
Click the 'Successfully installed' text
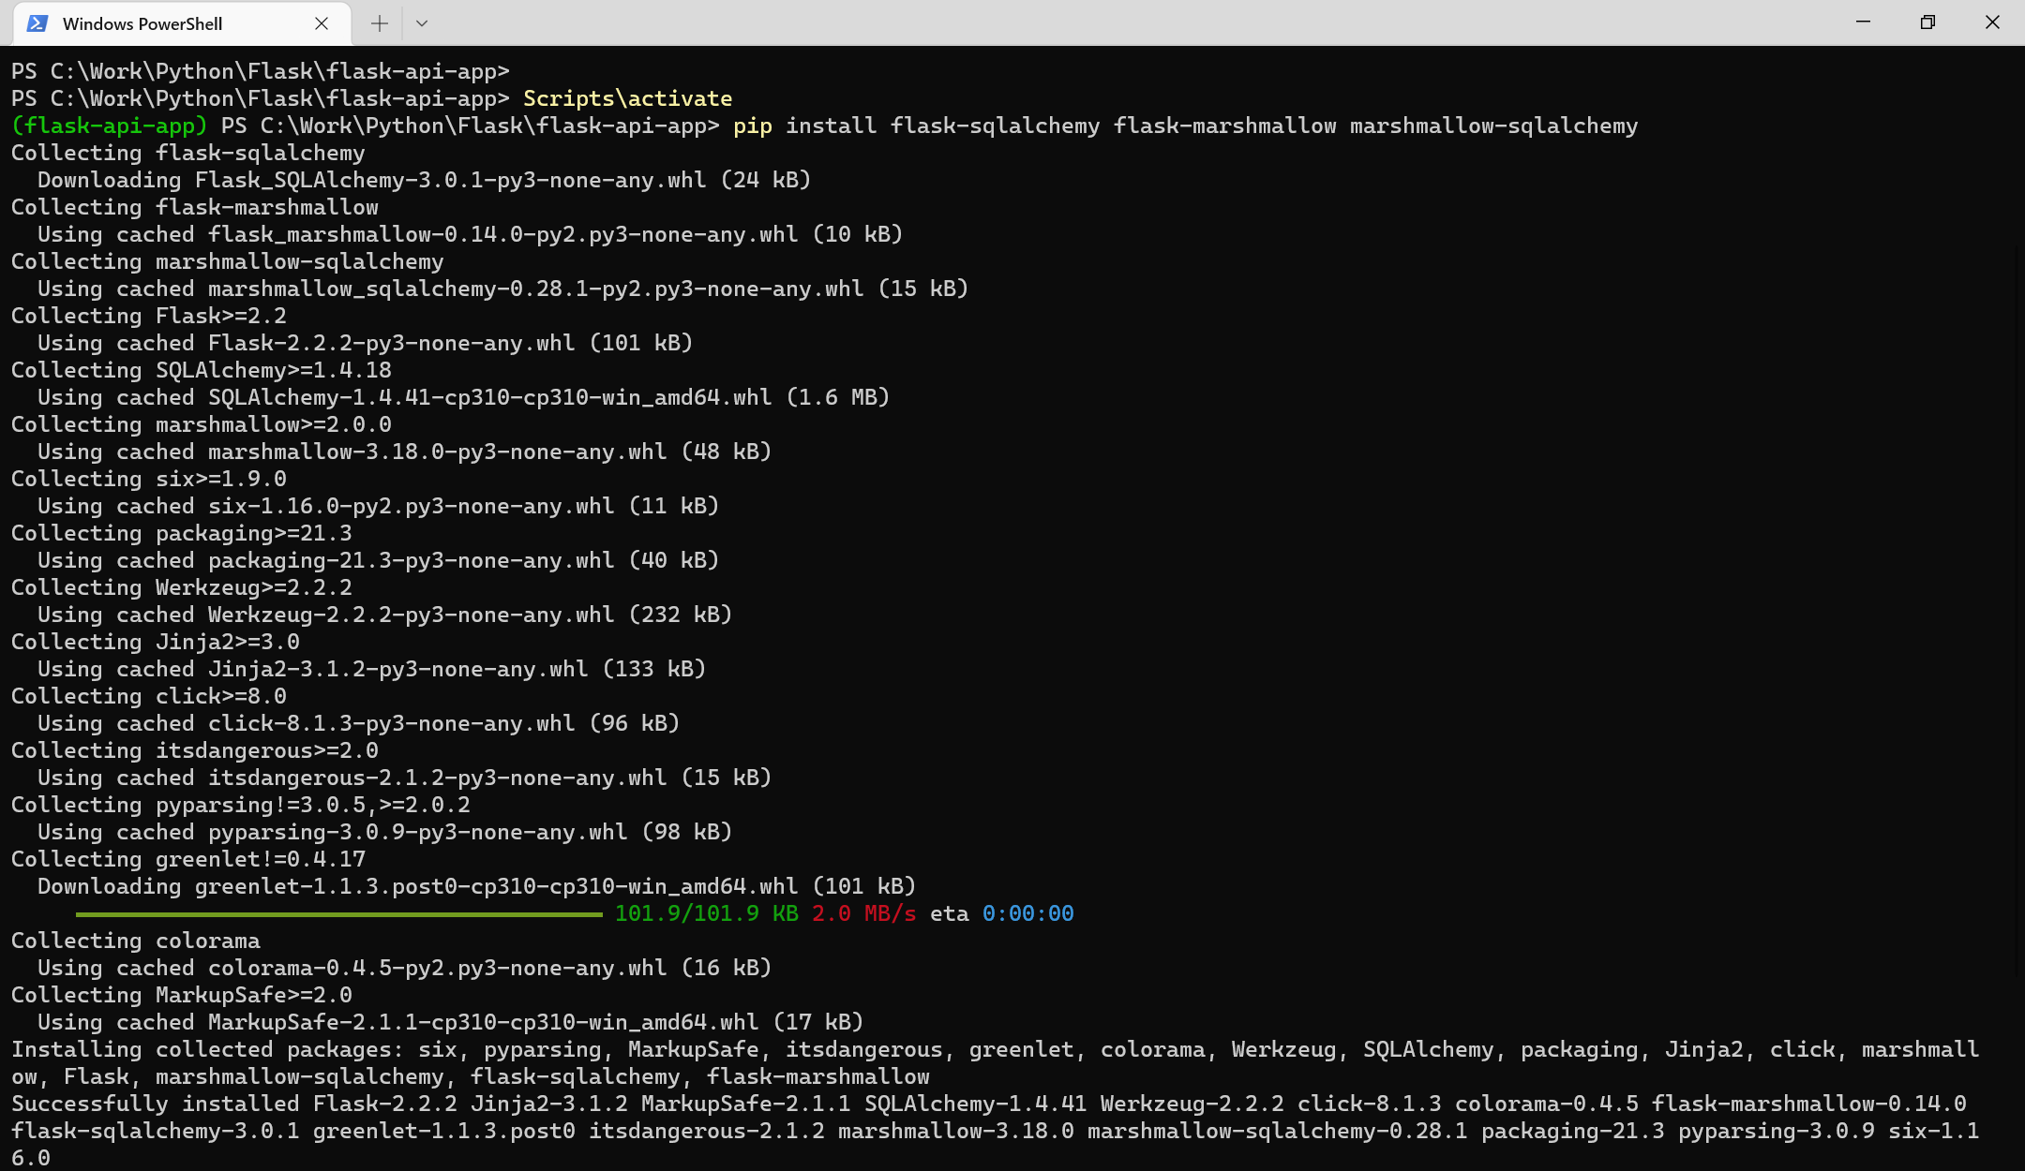[x=156, y=1104]
